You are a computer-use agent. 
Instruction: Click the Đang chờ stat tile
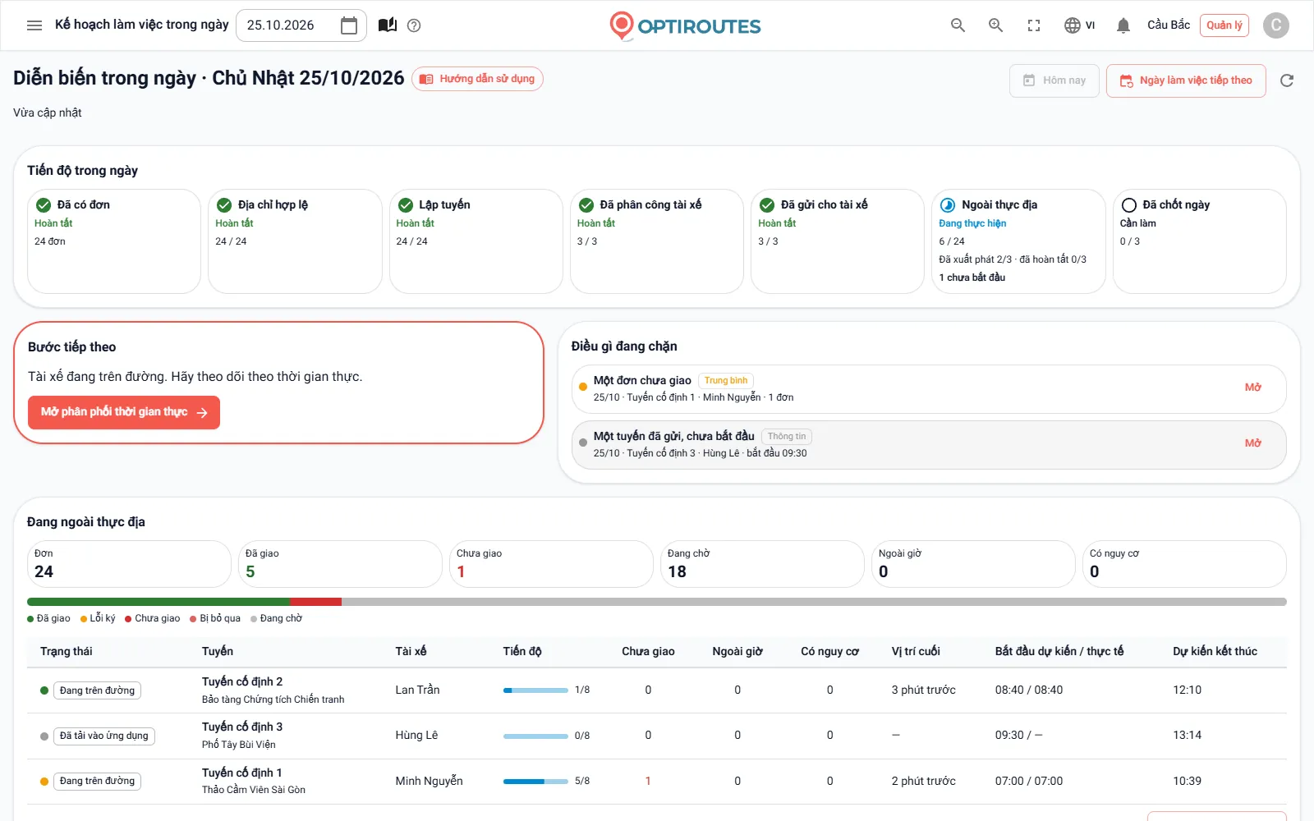[762, 564]
